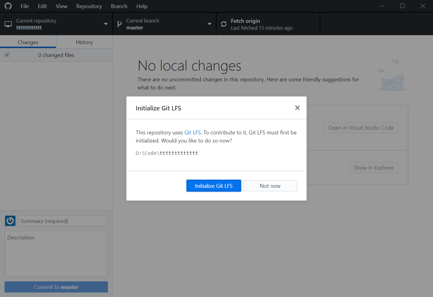Close the Initialize Git LFS dialog with X
Viewport: 433px width, 297px height.
297,108
